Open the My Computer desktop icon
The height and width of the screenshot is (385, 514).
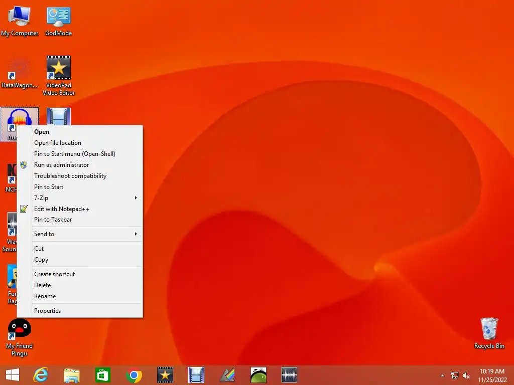pyautogui.click(x=20, y=21)
